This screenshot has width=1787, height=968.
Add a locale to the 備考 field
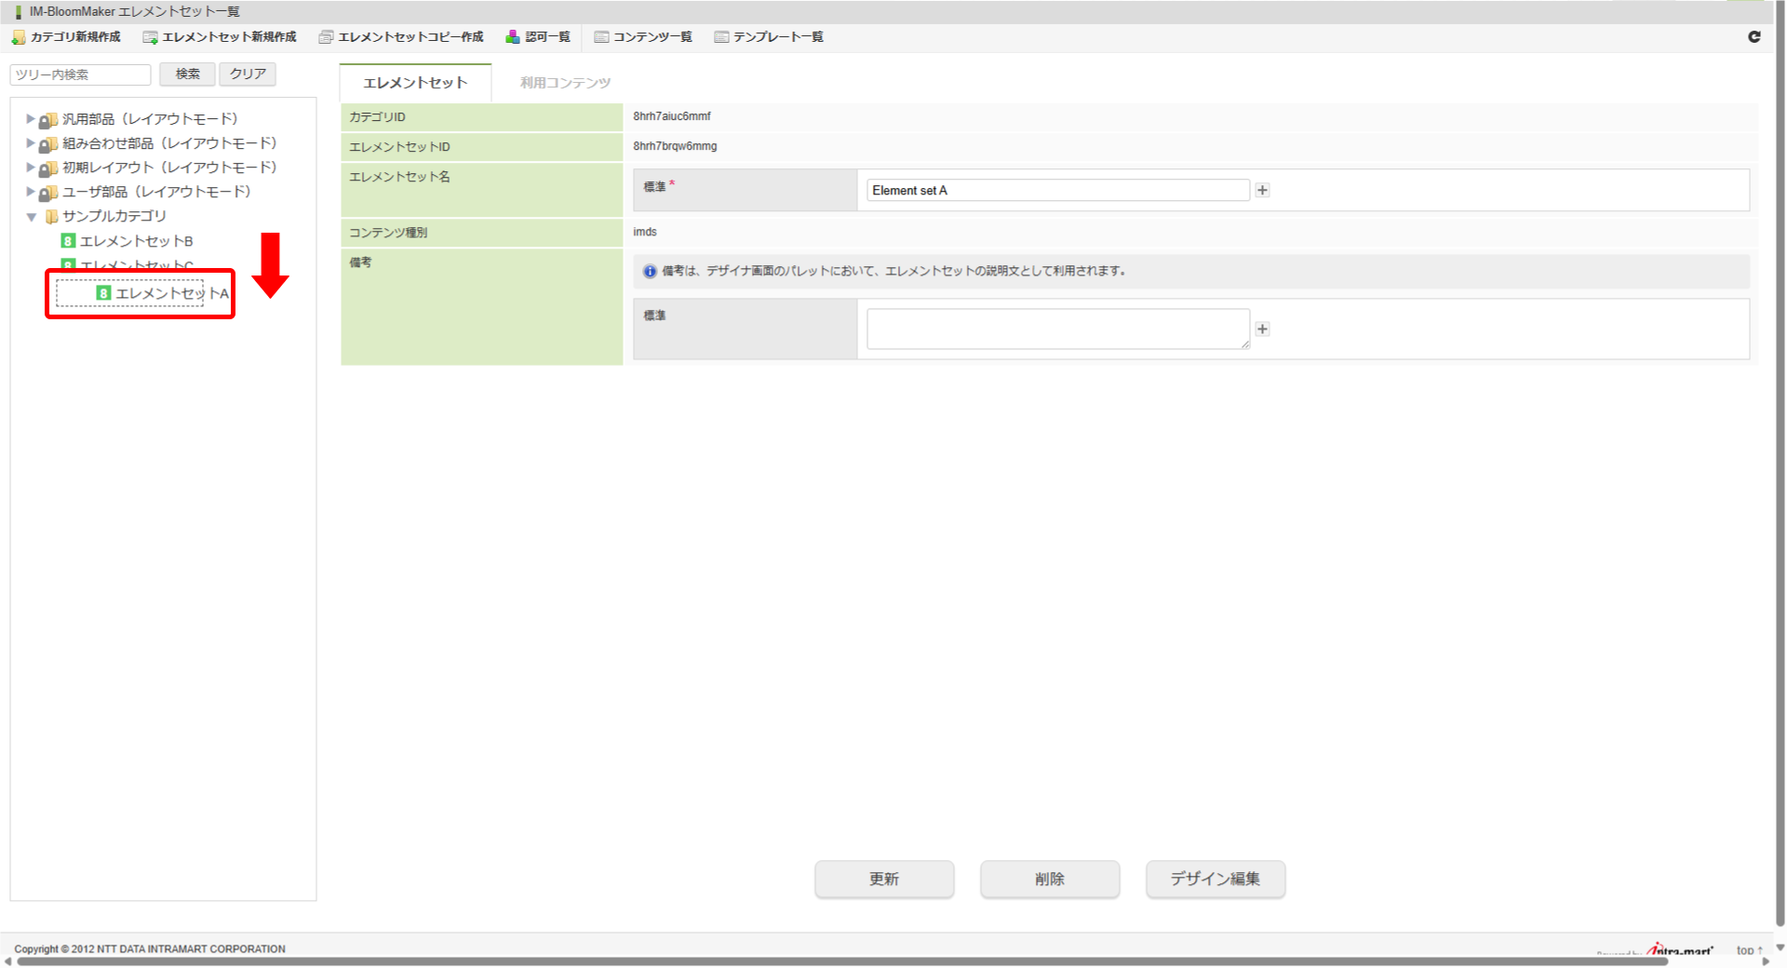pos(1263,329)
